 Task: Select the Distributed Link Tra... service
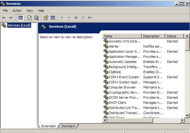[x=124, y=108]
